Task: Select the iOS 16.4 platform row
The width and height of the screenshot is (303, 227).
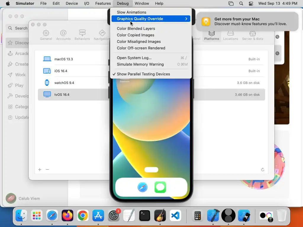Action: pos(151,71)
